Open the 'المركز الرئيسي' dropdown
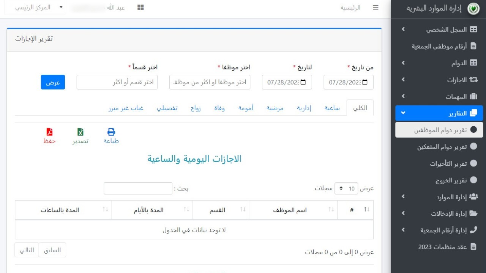486x273 pixels. [x=35, y=8]
